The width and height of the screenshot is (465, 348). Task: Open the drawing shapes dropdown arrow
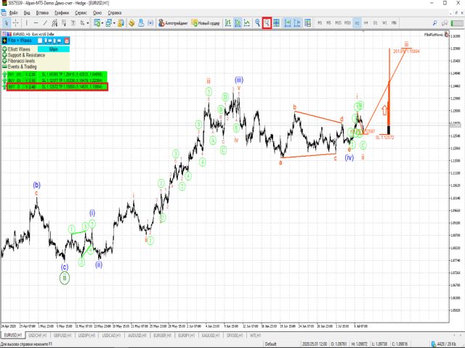(88, 22)
